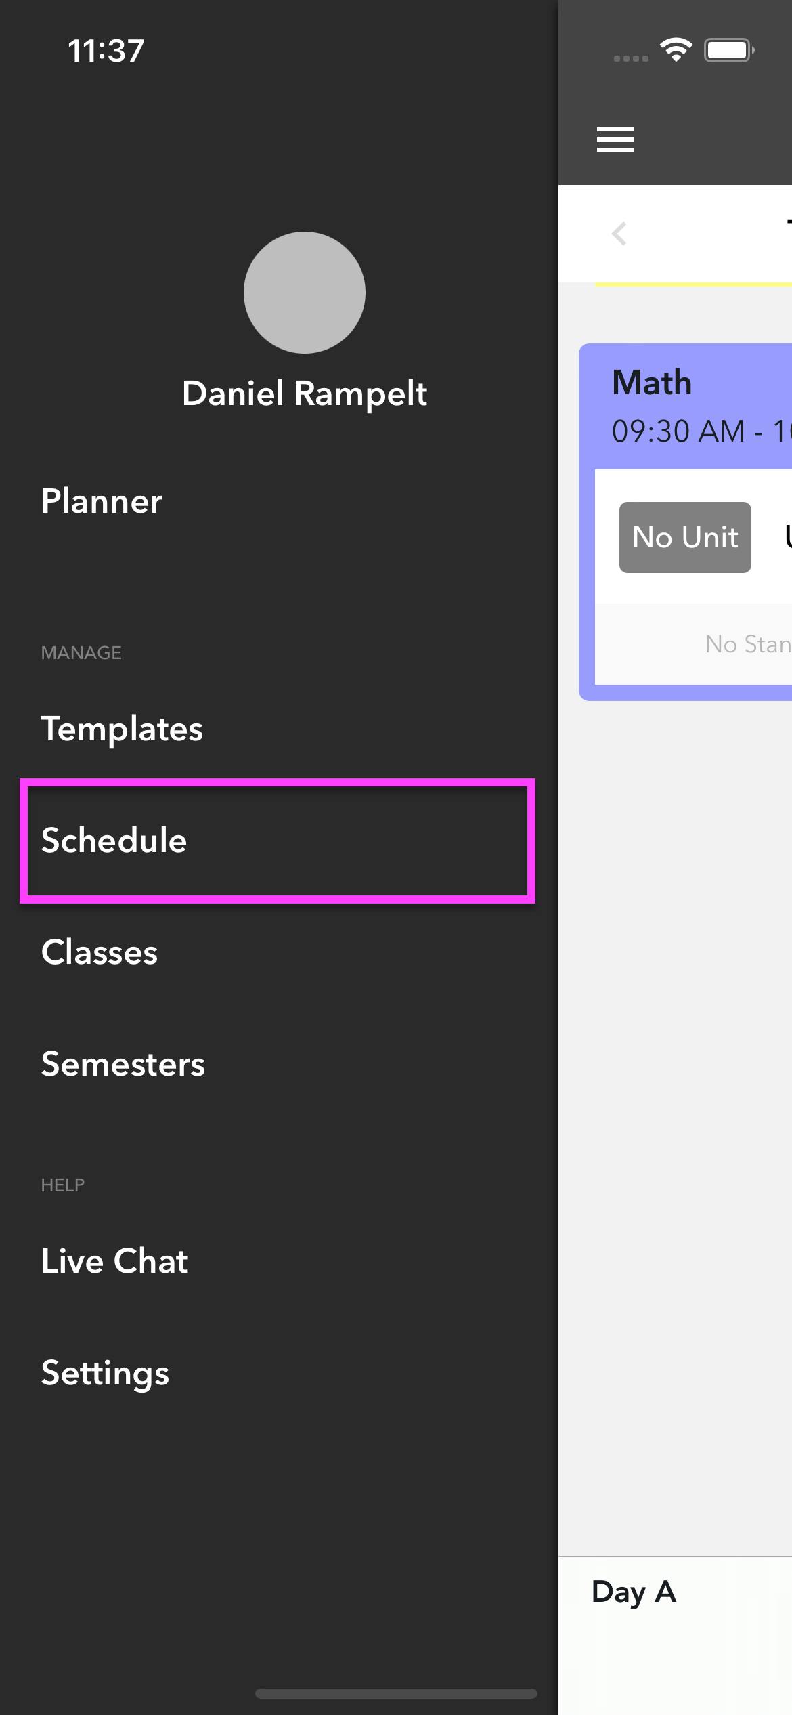Start a Live Chat session
The width and height of the screenshot is (792, 1715).
pos(114,1261)
